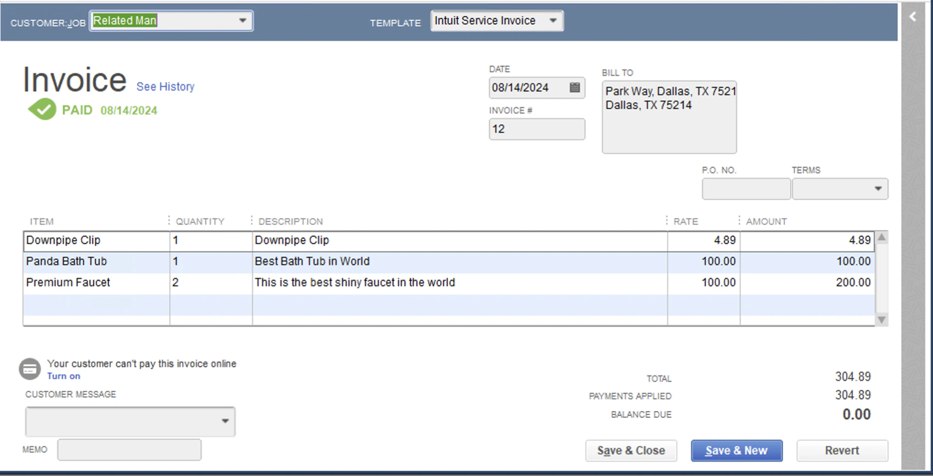Click the Save & Close button
The image size is (933, 476).
[631, 450]
